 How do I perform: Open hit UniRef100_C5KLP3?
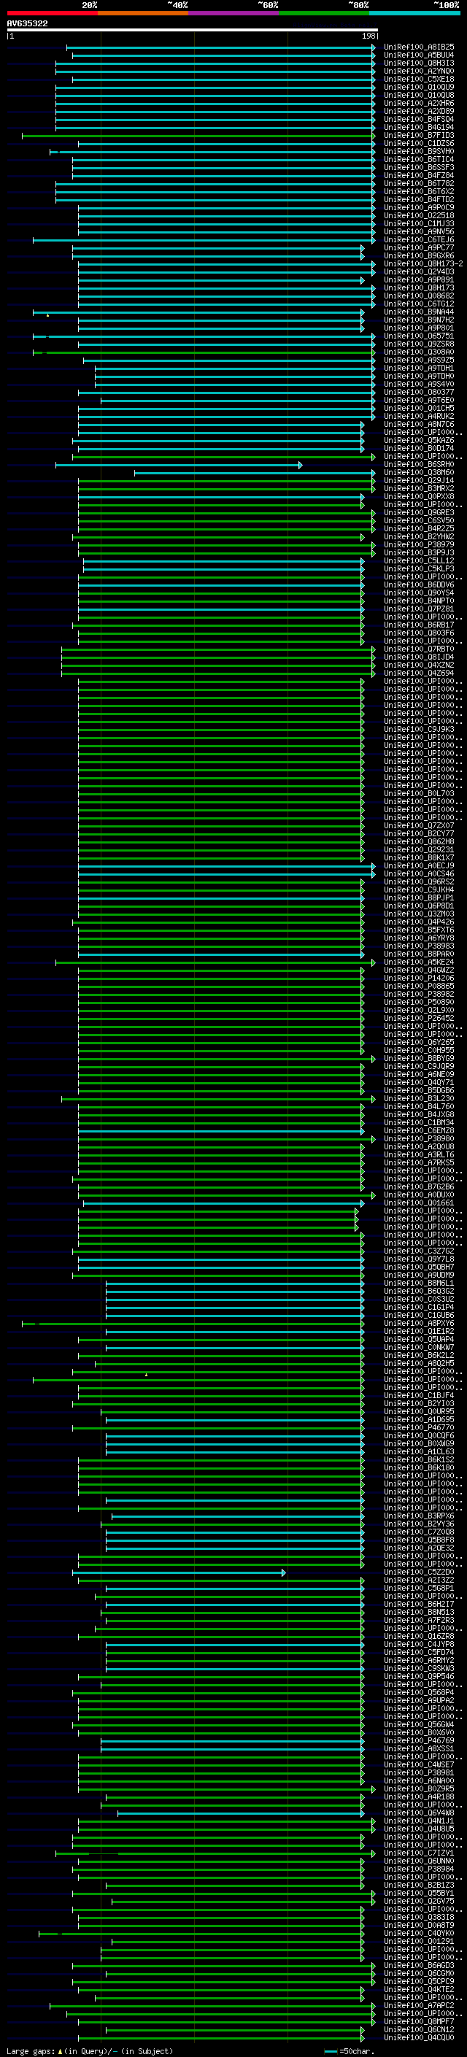[x=419, y=568]
